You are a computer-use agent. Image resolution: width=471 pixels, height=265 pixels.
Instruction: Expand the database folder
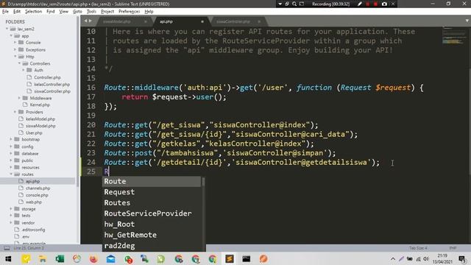[11, 154]
